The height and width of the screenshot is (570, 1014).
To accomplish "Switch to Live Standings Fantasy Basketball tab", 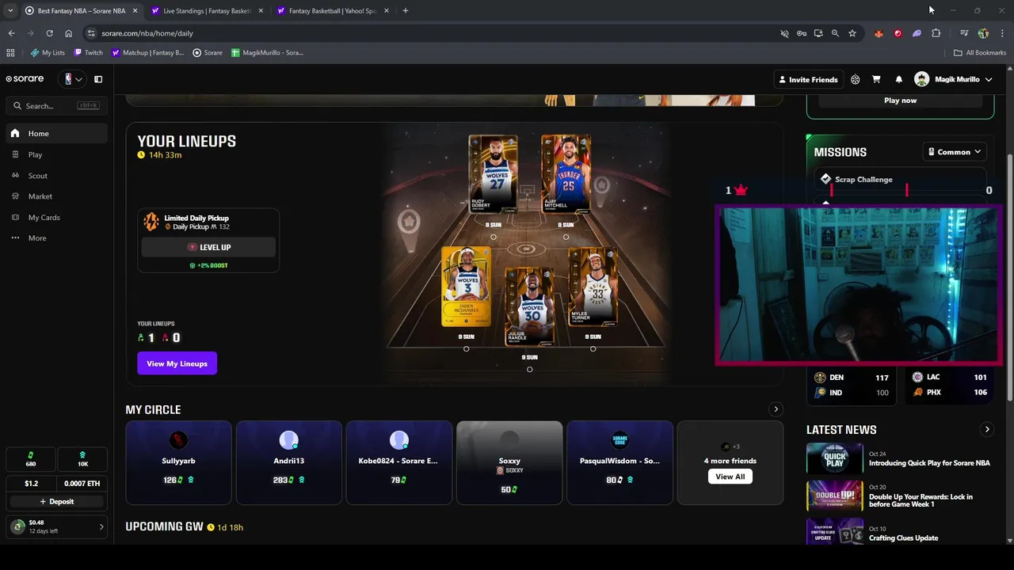I will 208,11.
